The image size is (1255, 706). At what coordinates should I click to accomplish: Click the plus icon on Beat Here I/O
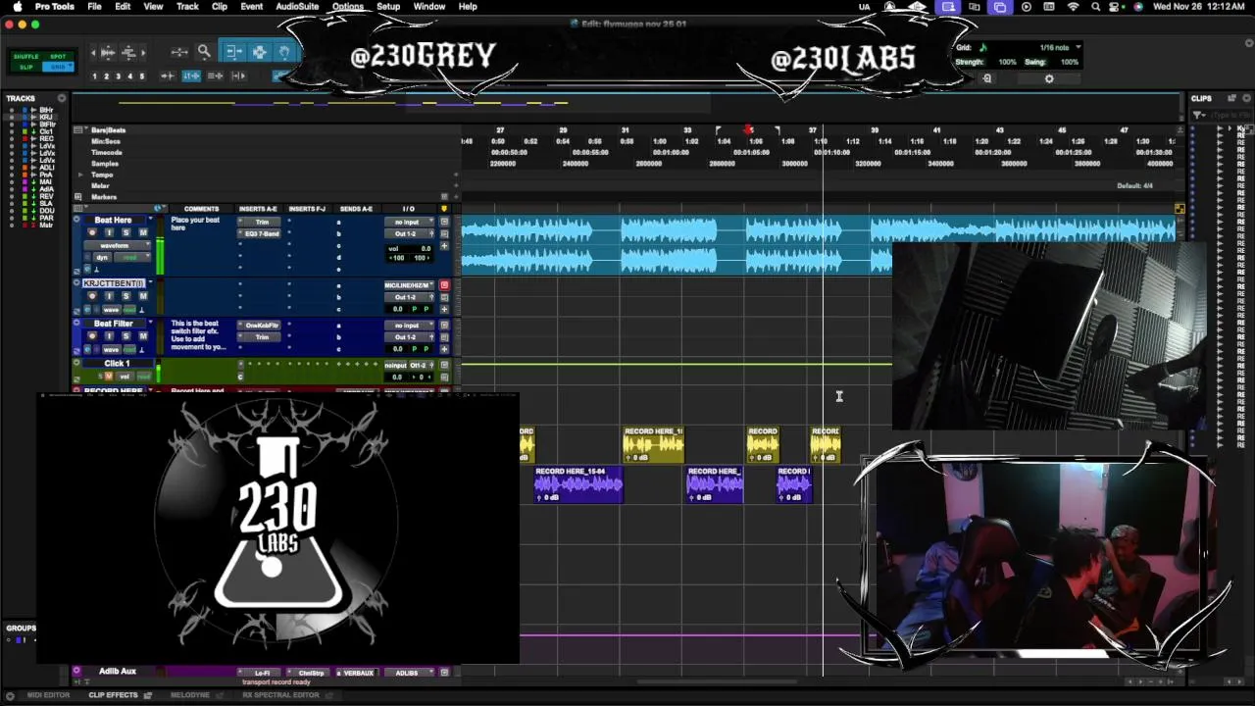pos(444,246)
